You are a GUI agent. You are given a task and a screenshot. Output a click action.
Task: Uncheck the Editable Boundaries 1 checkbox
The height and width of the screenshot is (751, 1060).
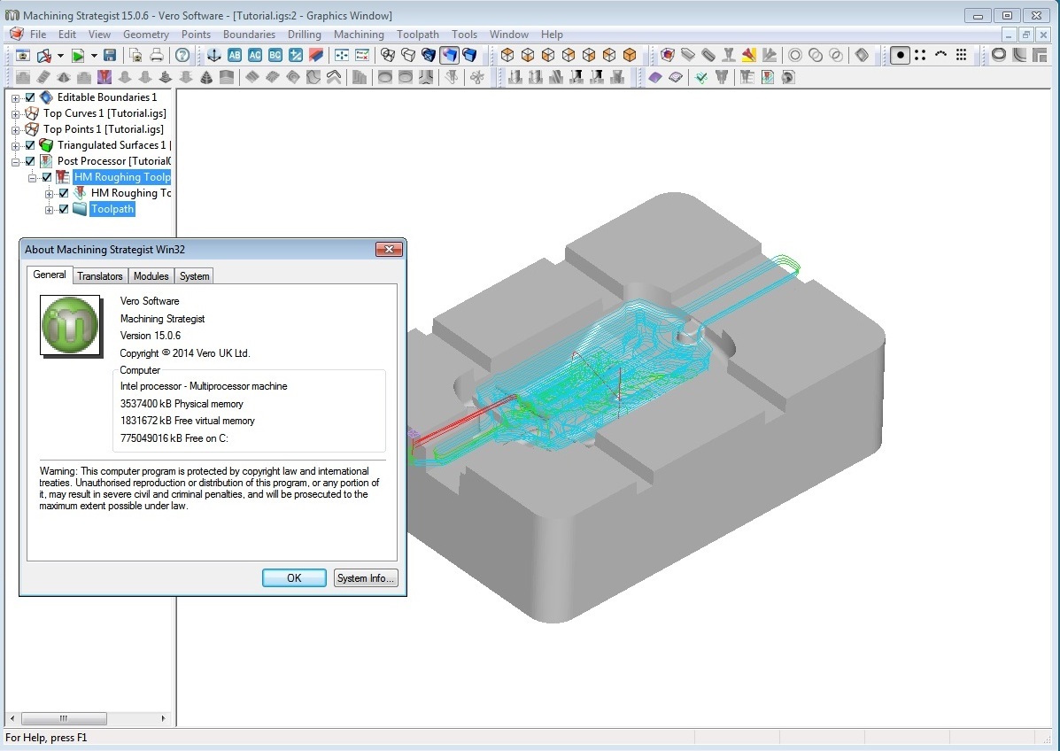click(x=30, y=97)
